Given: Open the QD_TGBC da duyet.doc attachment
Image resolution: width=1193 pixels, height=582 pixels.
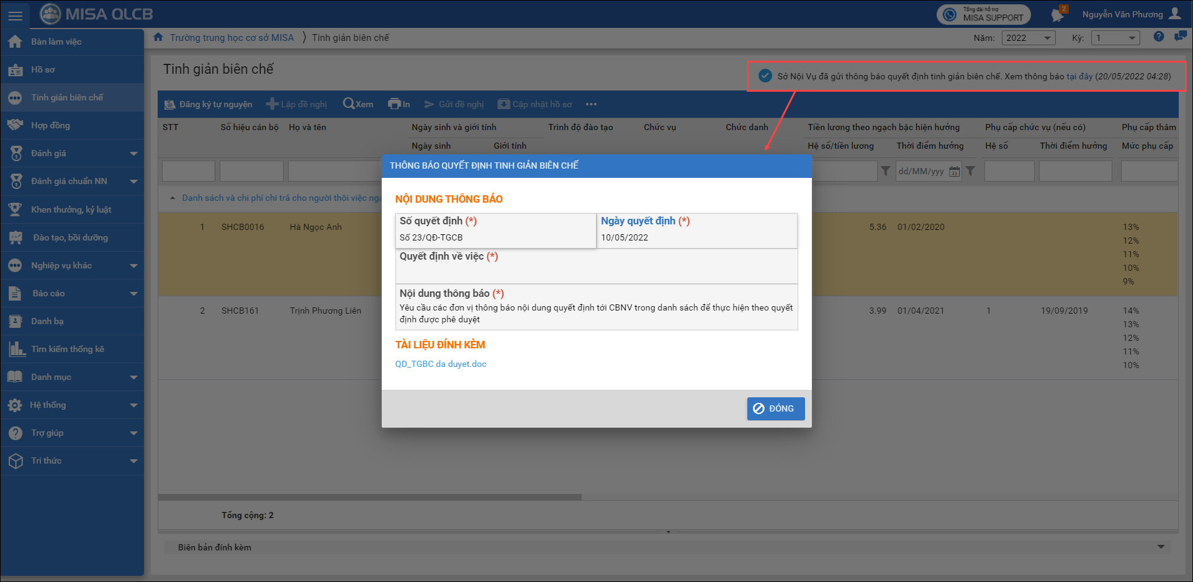Looking at the screenshot, I should pyautogui.click(x=441, y=364).
